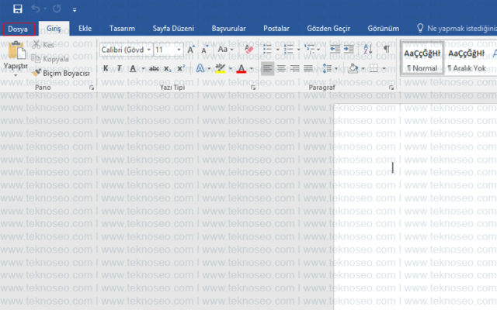This screenshot has height=310, width=497.
Task: Click inside the blank document page
Action: pos(415,205)
